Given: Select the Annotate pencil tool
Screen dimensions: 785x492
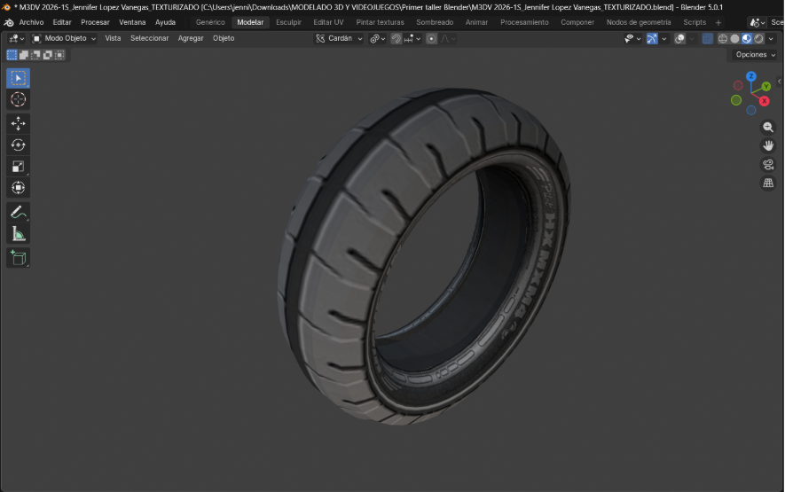Looking at the screenshot, I should (18, 213).
